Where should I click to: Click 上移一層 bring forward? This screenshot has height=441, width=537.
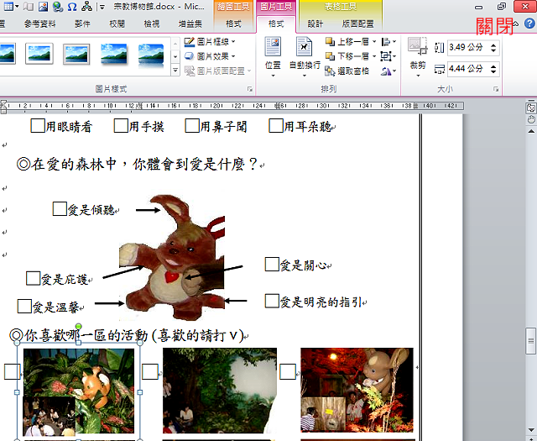tap(347, 42)
